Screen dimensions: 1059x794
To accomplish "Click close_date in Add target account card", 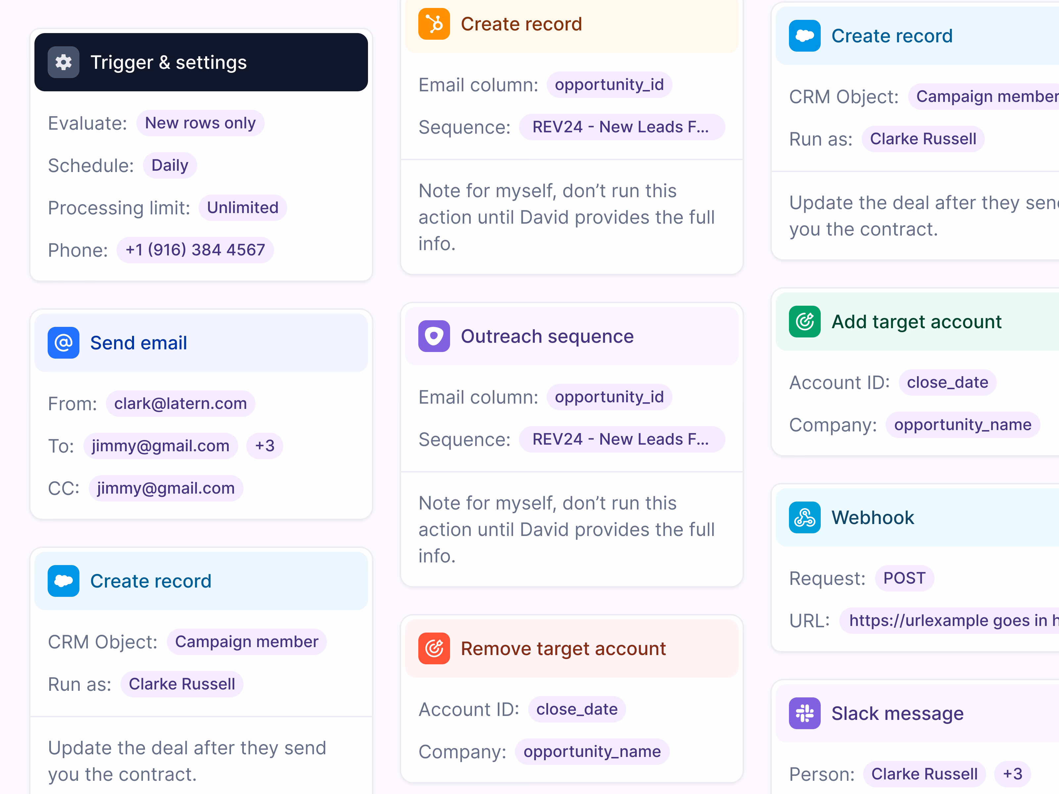I will click(947, 382).
